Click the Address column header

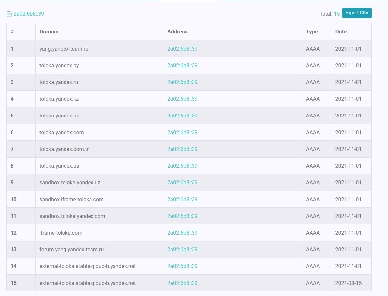pyautogui.click(x=177, y=32)
